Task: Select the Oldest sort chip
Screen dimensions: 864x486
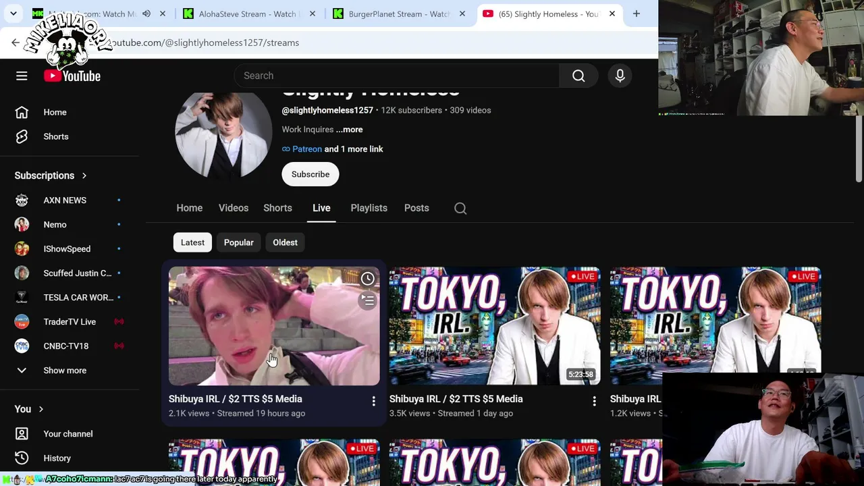Action: (x=285, y=242)
